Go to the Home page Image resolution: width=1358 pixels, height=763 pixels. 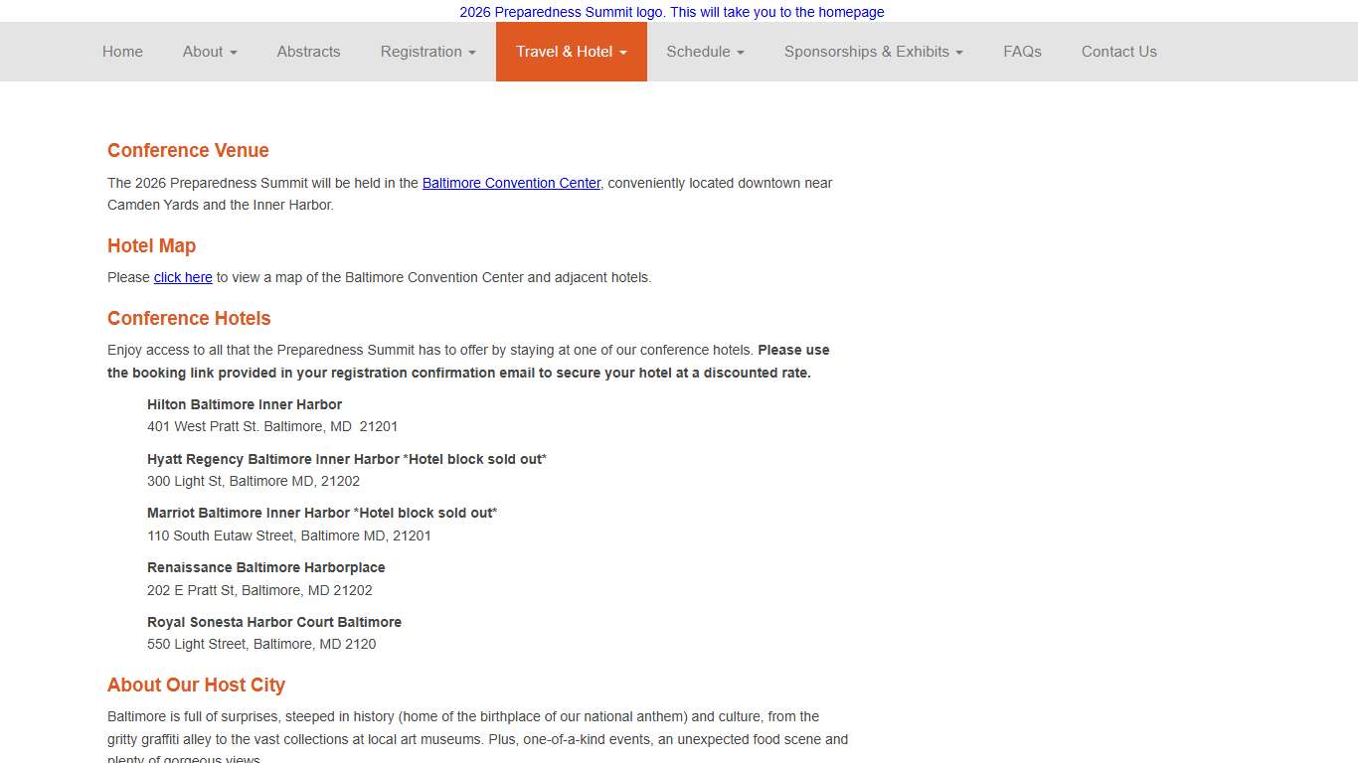pos(122,52)
